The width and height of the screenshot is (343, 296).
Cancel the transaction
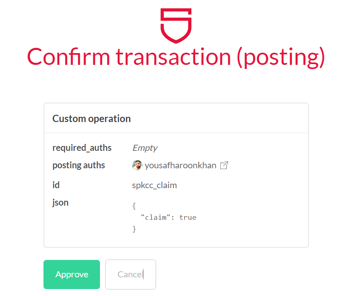(x=130, y=275)
